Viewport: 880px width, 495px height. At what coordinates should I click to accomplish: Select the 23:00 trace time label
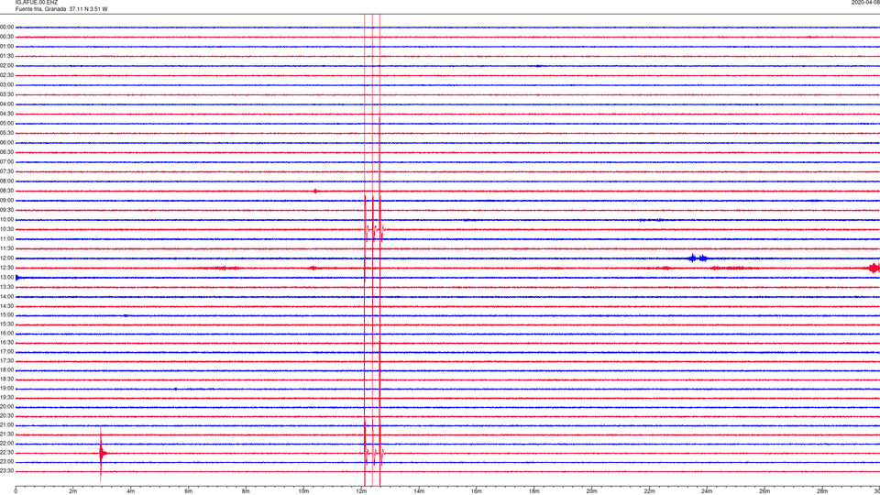pyautogui.click(x=6, y=462)
